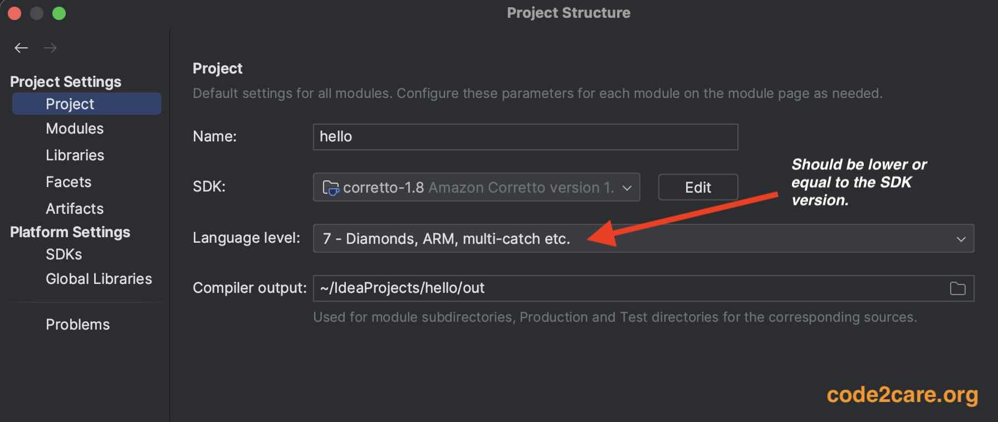Click the back navigation arrow
Screen dimensions: 998x422
pyautogui.click(x=21, y=48)
